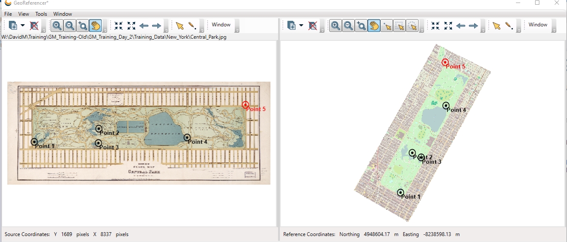Select the add control point pencil, left toolbar
This screenshot has height=242, width=567.
pyautogui.click(x=192, y=26)
